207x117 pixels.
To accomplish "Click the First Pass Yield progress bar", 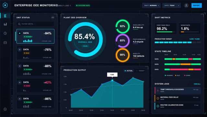I will pos(166,32).
